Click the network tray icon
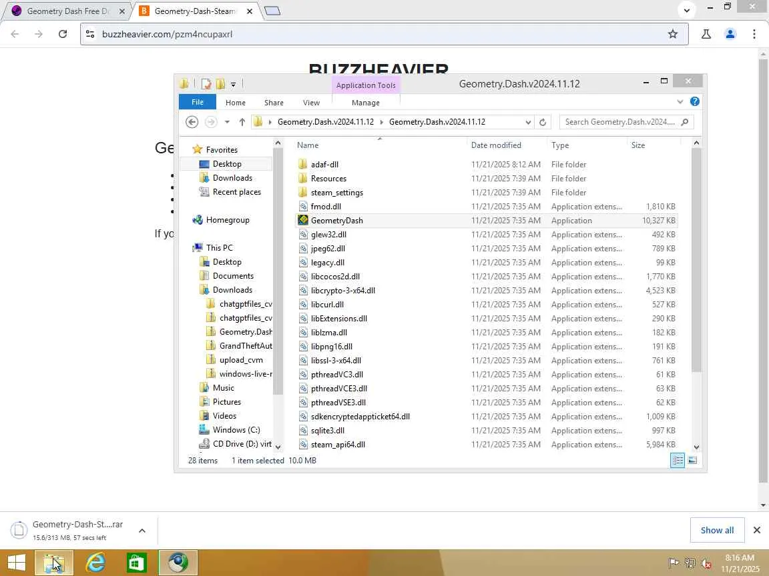This screenshot has height=576, width=769. point(690,563)
